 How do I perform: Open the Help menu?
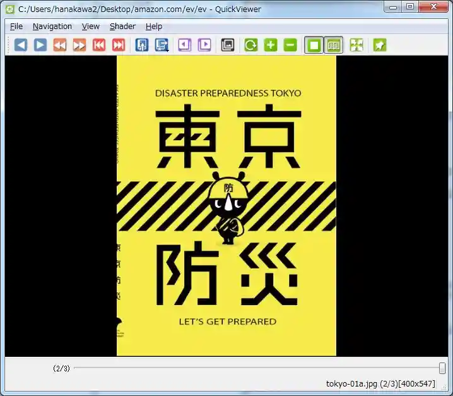point(154,27)
